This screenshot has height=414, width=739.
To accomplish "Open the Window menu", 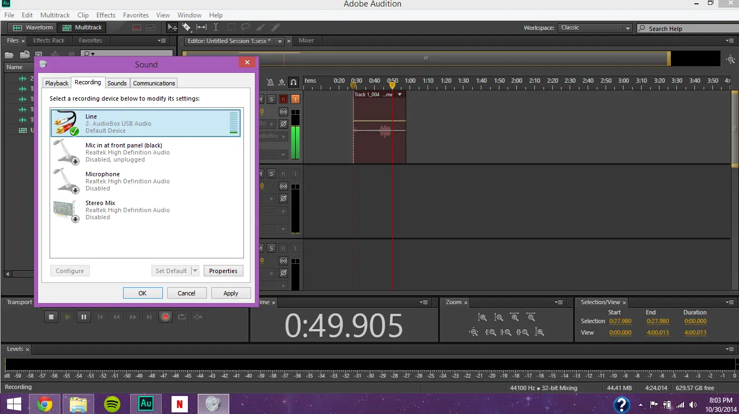I will [190, 15].
